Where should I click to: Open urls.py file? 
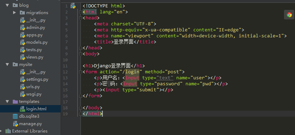pyautogui.click(x=33, y=87)
